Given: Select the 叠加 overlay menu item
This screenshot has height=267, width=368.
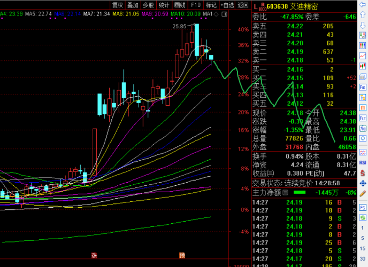Looking at the screenshot, I should click(x=133, y=5).
